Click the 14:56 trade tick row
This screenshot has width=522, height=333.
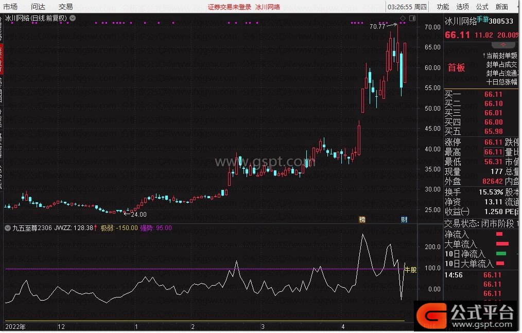(x=481, y=275)
